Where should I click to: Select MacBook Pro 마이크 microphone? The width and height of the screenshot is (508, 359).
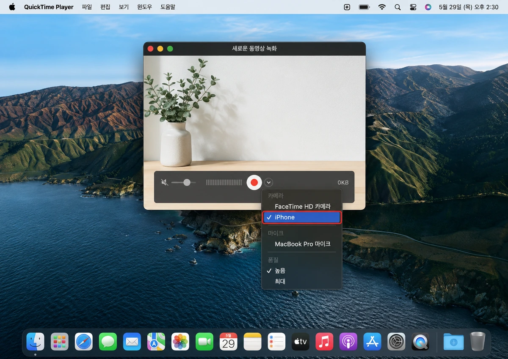pyautogui.click(x=302, y=244)
